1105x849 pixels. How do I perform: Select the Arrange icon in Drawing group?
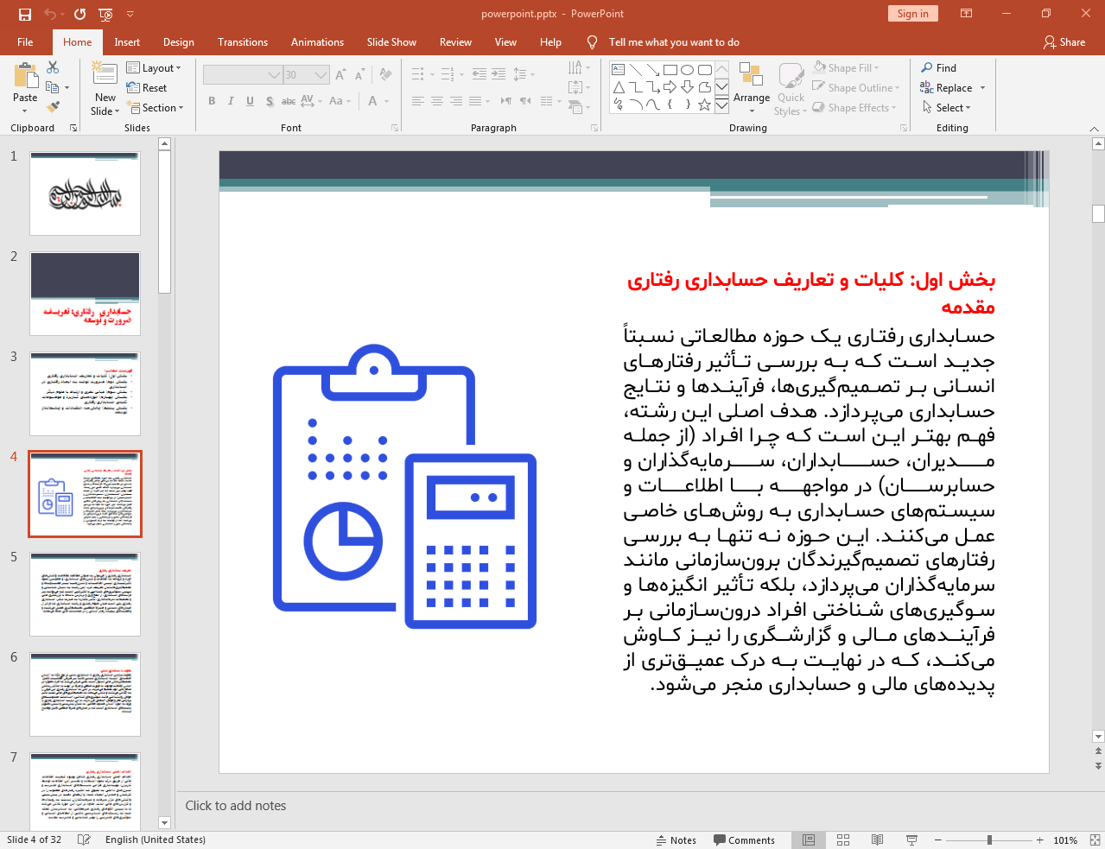coord(751,86)
